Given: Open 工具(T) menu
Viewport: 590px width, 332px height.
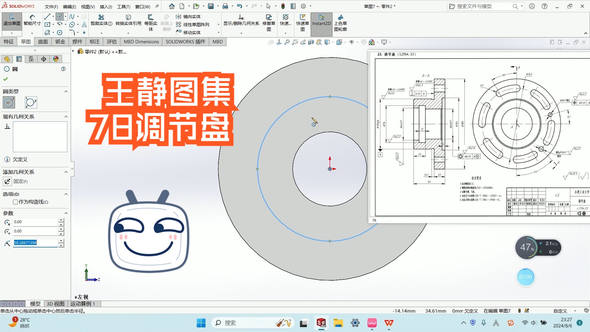Looking at the screenshot, I should point(124,6).
